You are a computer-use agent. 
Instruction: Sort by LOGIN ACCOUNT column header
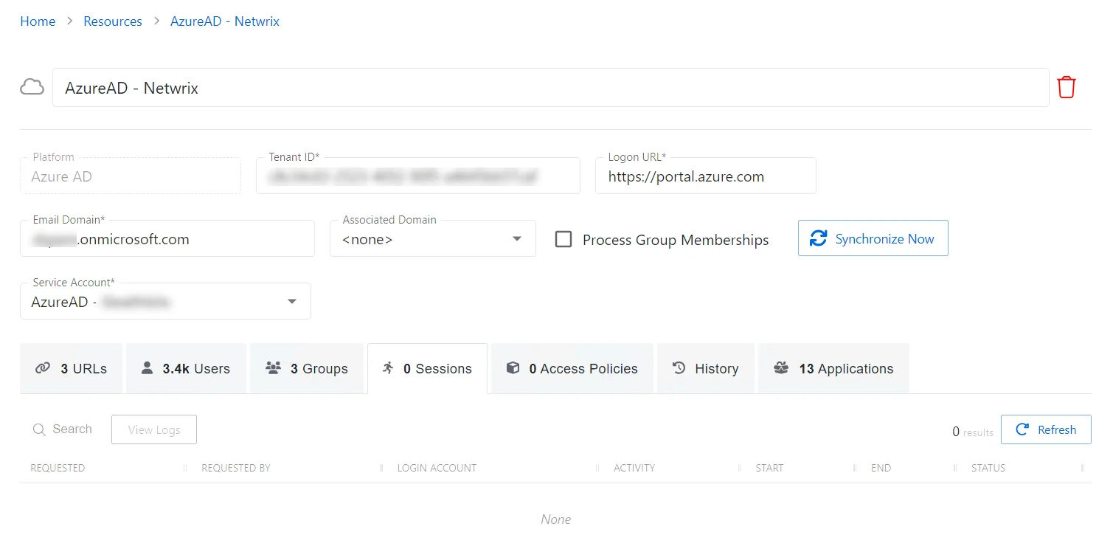(437, 468)
